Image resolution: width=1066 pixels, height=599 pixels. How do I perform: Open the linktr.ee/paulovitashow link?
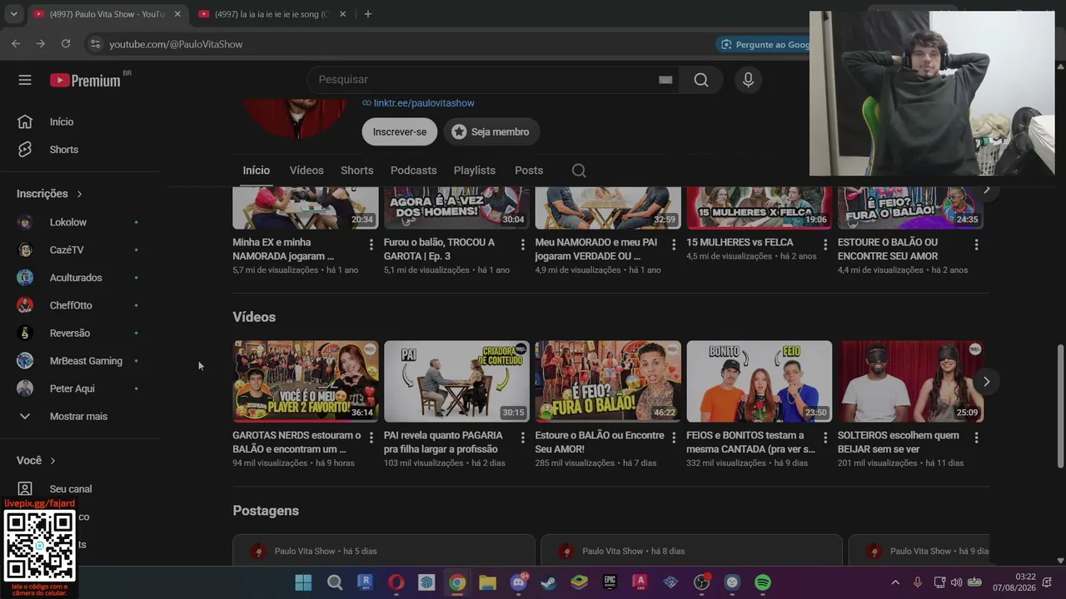[x=424, y=103]
